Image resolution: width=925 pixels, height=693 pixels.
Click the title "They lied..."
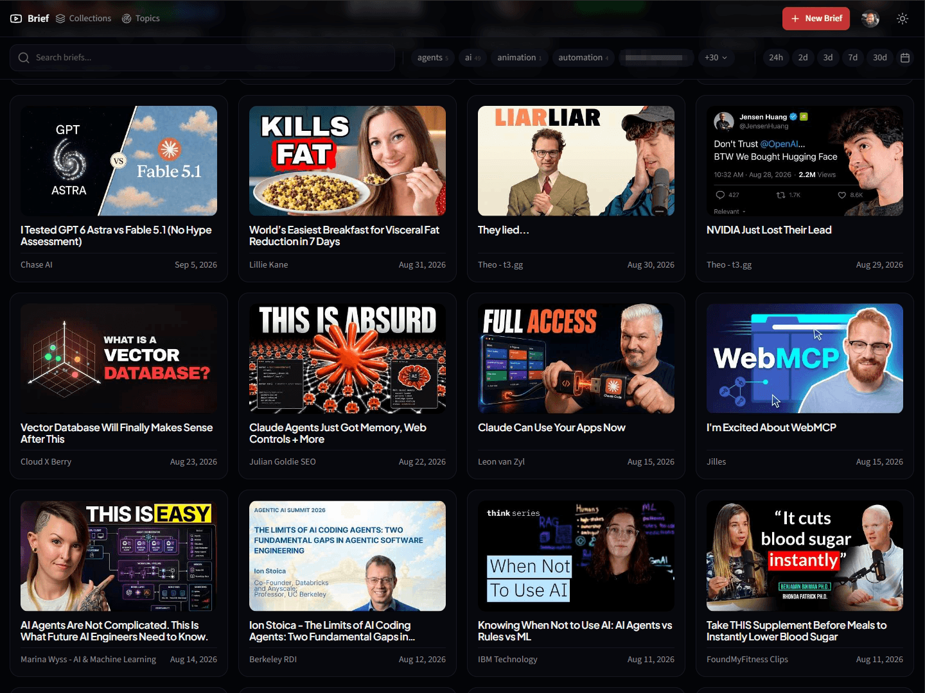click(504, 230)
